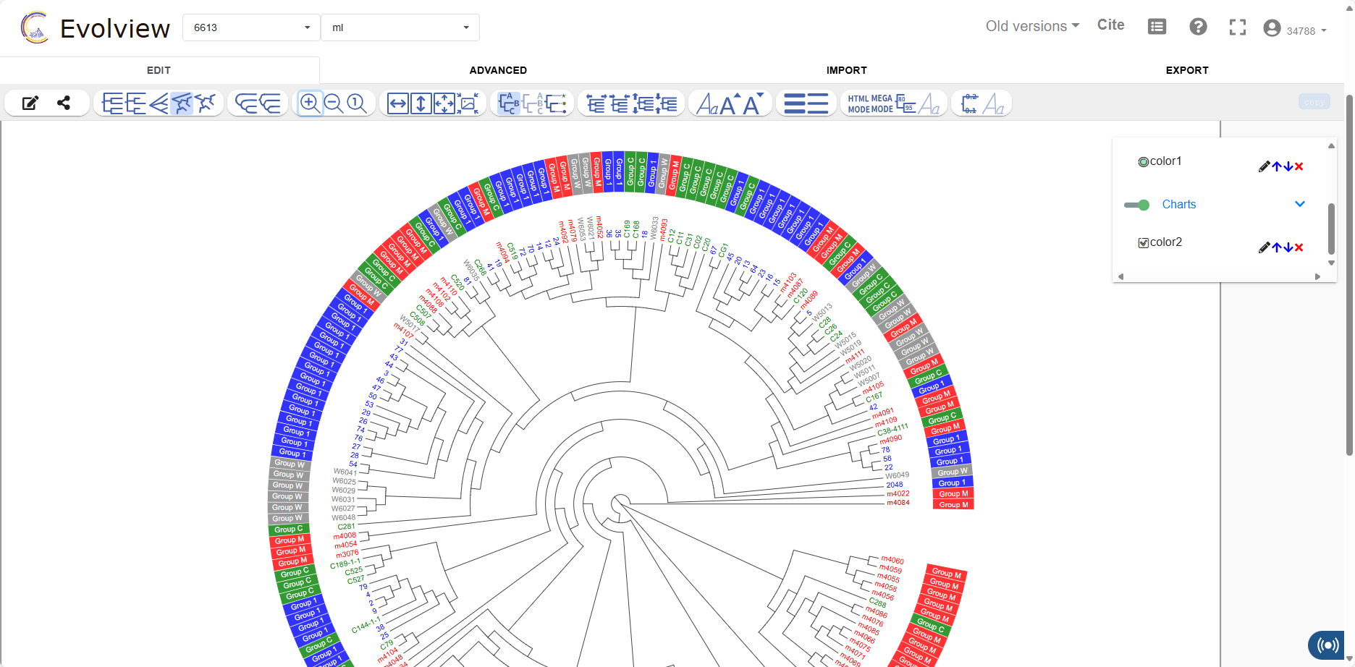1355x667 pixels.
Task: Click the broadcast icon at bottom right
Action: [1327, 645]
